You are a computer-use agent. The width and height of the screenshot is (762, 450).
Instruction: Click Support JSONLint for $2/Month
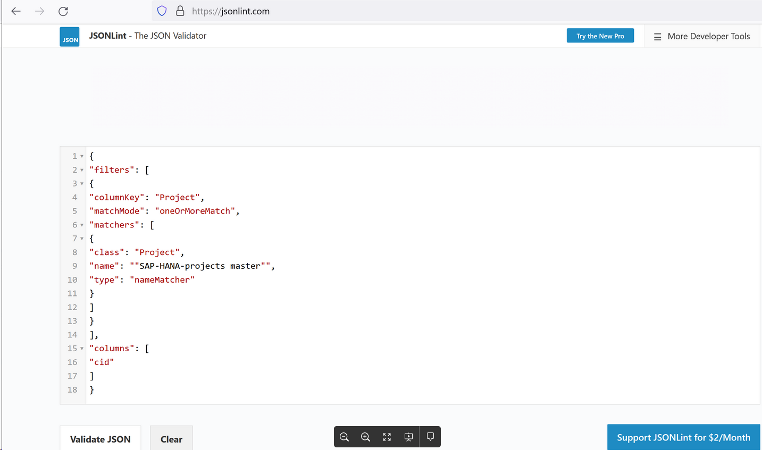click(x=683, y=437)
